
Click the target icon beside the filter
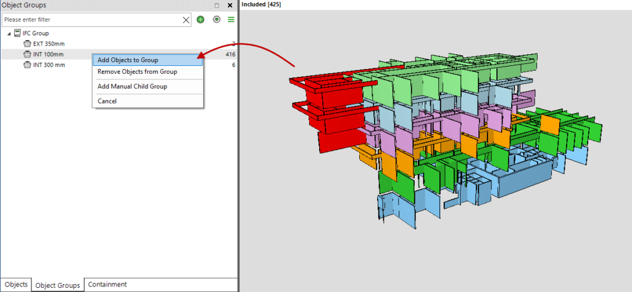tap(216, 20)
